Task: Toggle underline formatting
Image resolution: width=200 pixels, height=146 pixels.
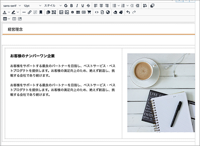Action: (x=83, y=6)
